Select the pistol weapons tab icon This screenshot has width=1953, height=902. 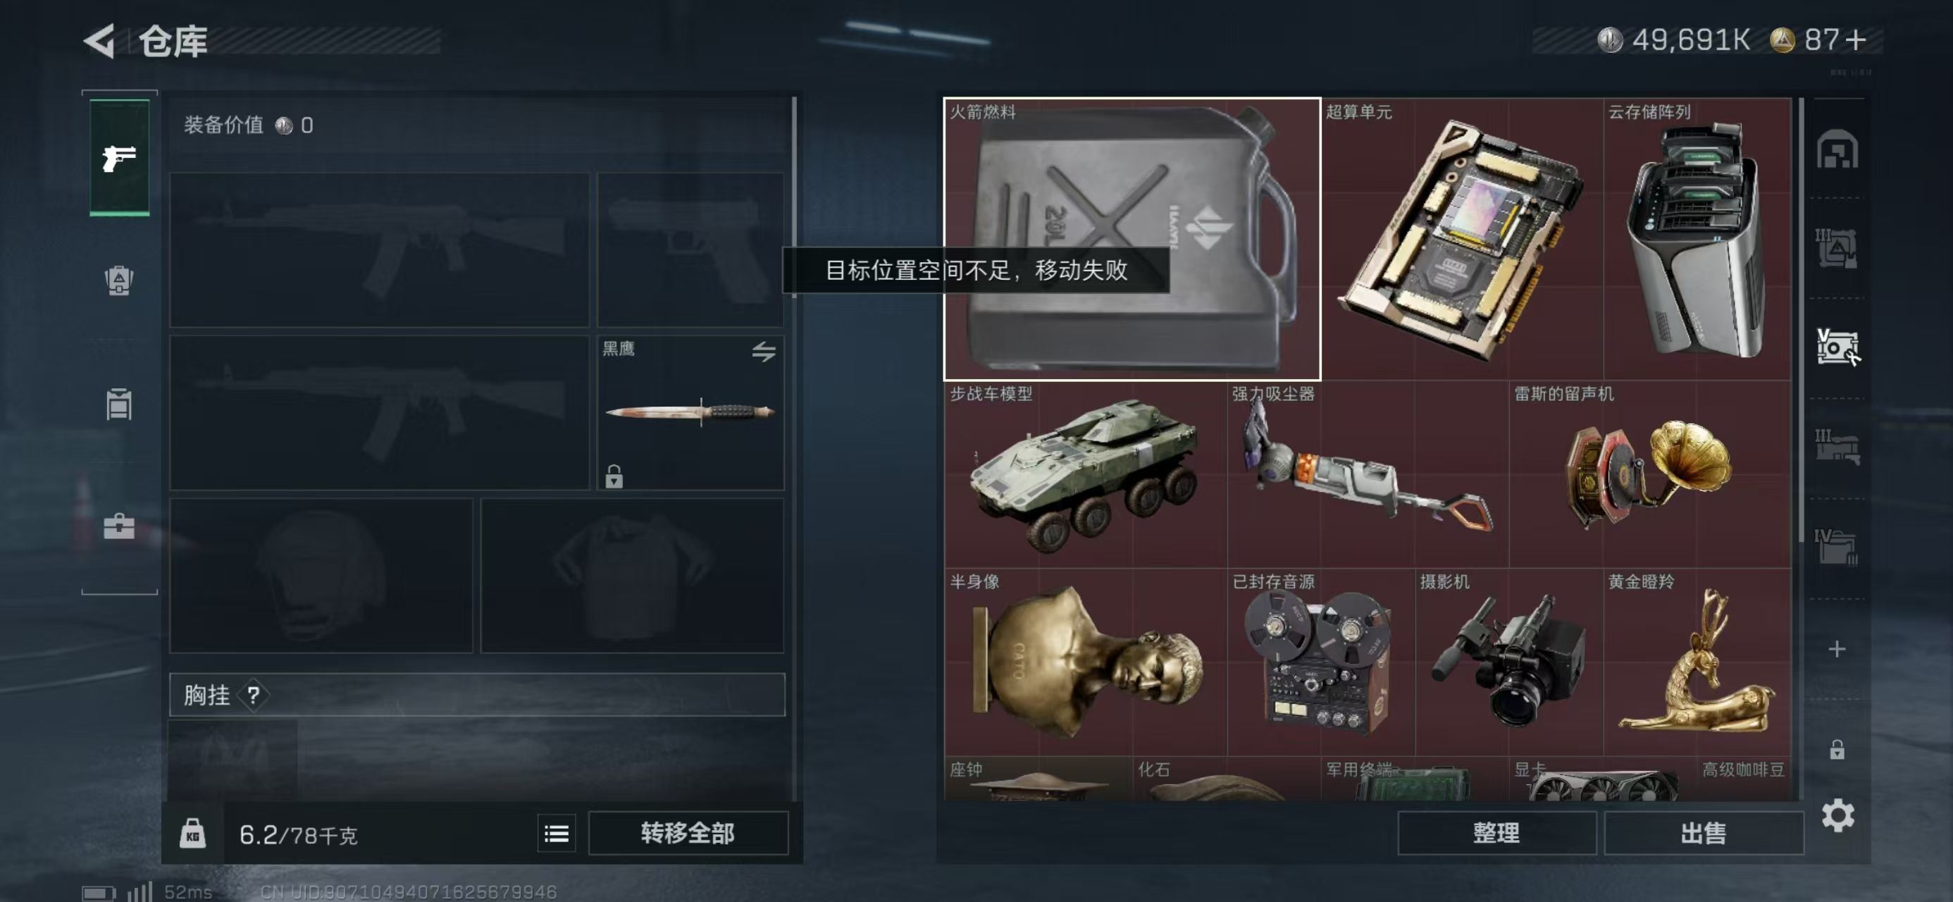119,158
